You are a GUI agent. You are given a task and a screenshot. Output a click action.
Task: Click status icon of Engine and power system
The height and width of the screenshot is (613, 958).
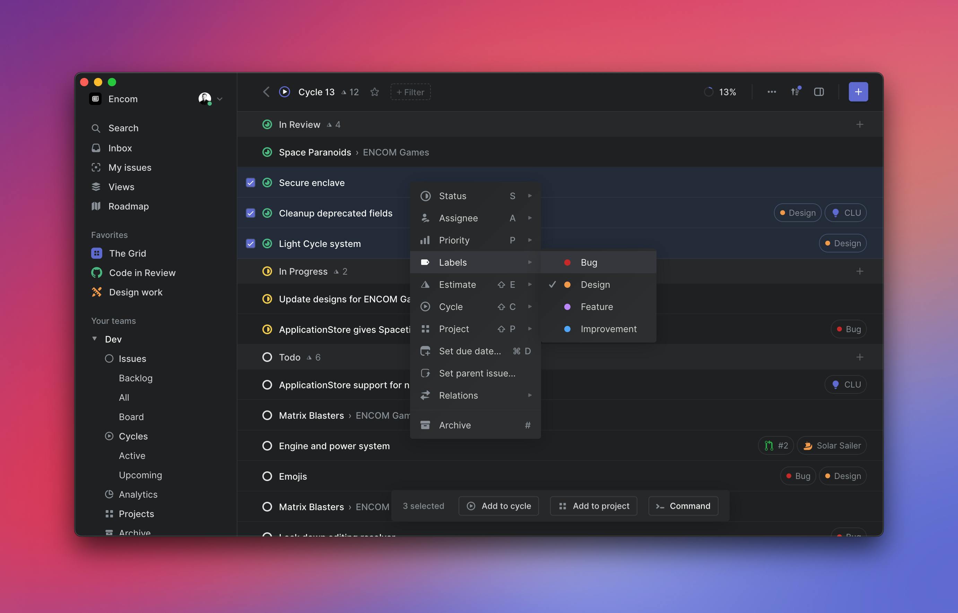[x=267, y=446]
